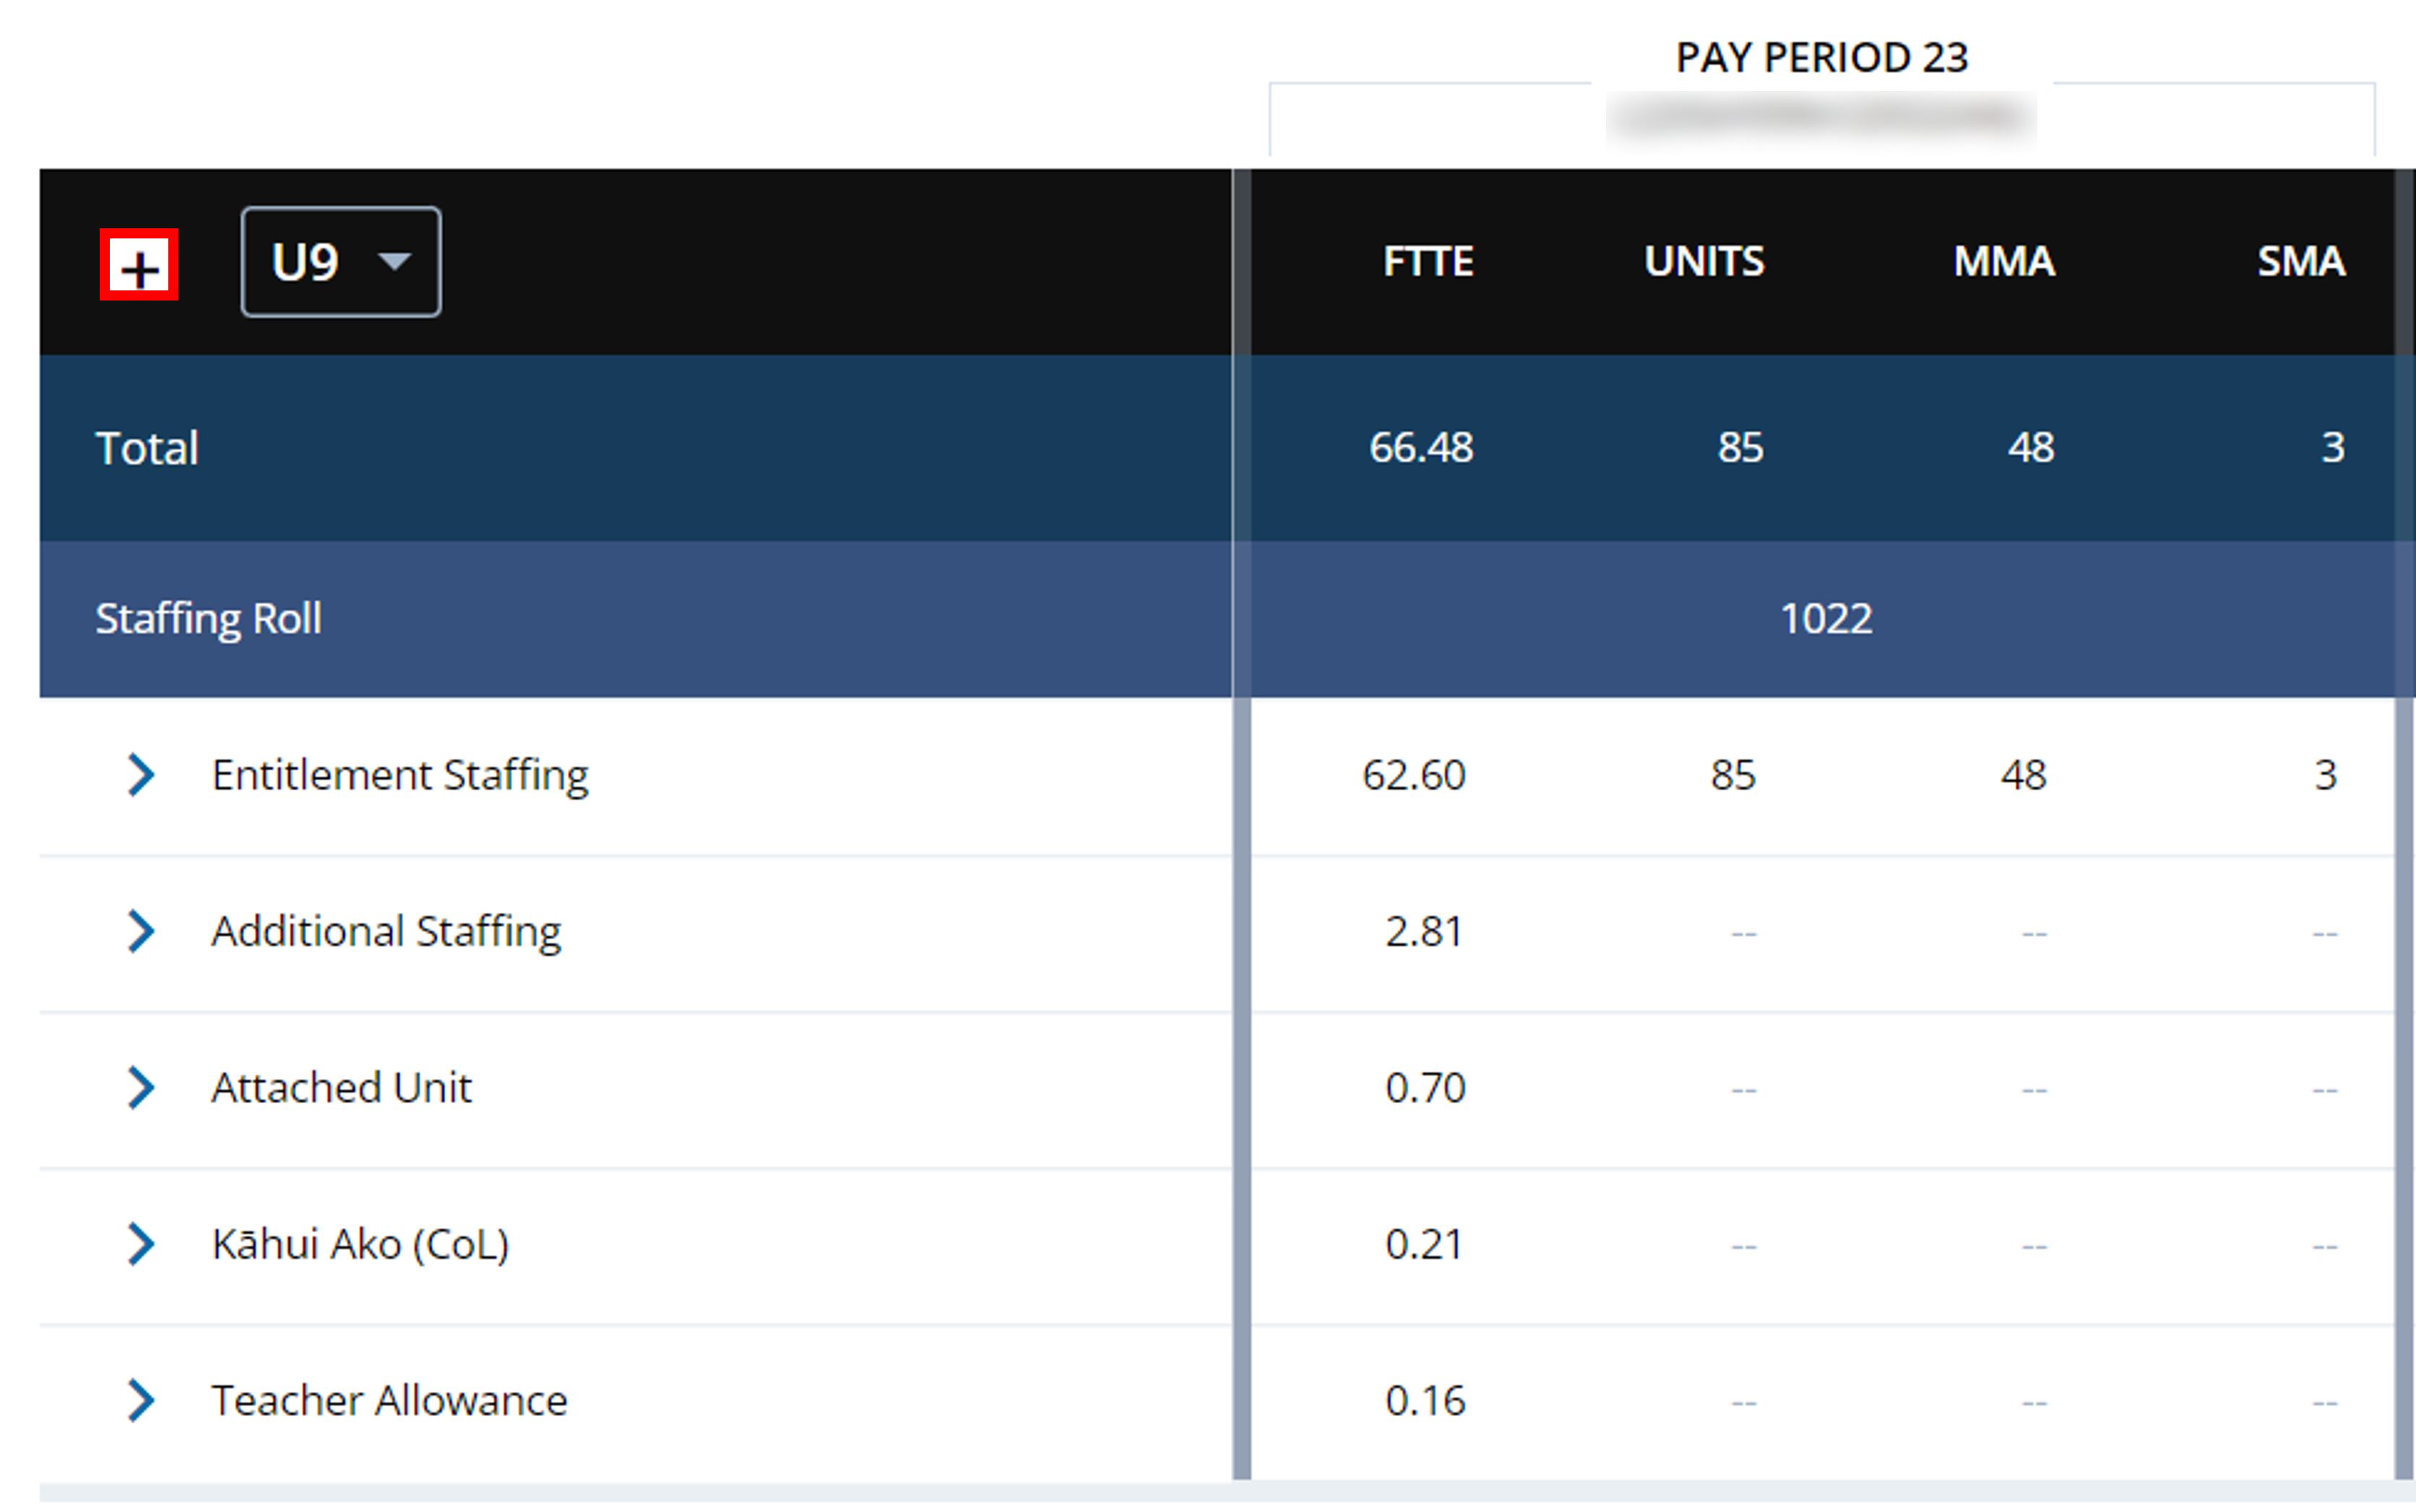Click the Pay Period 23 heading

pos(1822,58)
